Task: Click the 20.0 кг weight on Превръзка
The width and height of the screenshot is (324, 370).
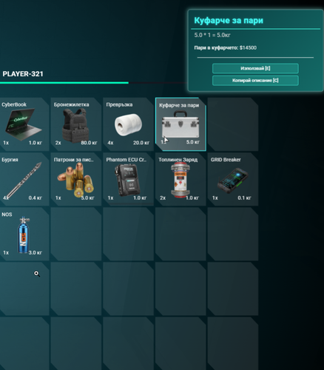Action: click(x=141, y=143)
